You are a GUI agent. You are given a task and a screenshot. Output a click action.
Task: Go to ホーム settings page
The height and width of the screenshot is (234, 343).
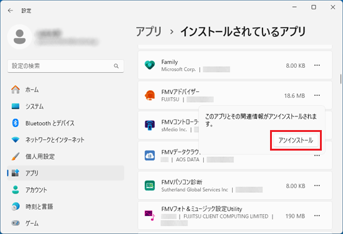pyautogui.click(x=65, y=90)
